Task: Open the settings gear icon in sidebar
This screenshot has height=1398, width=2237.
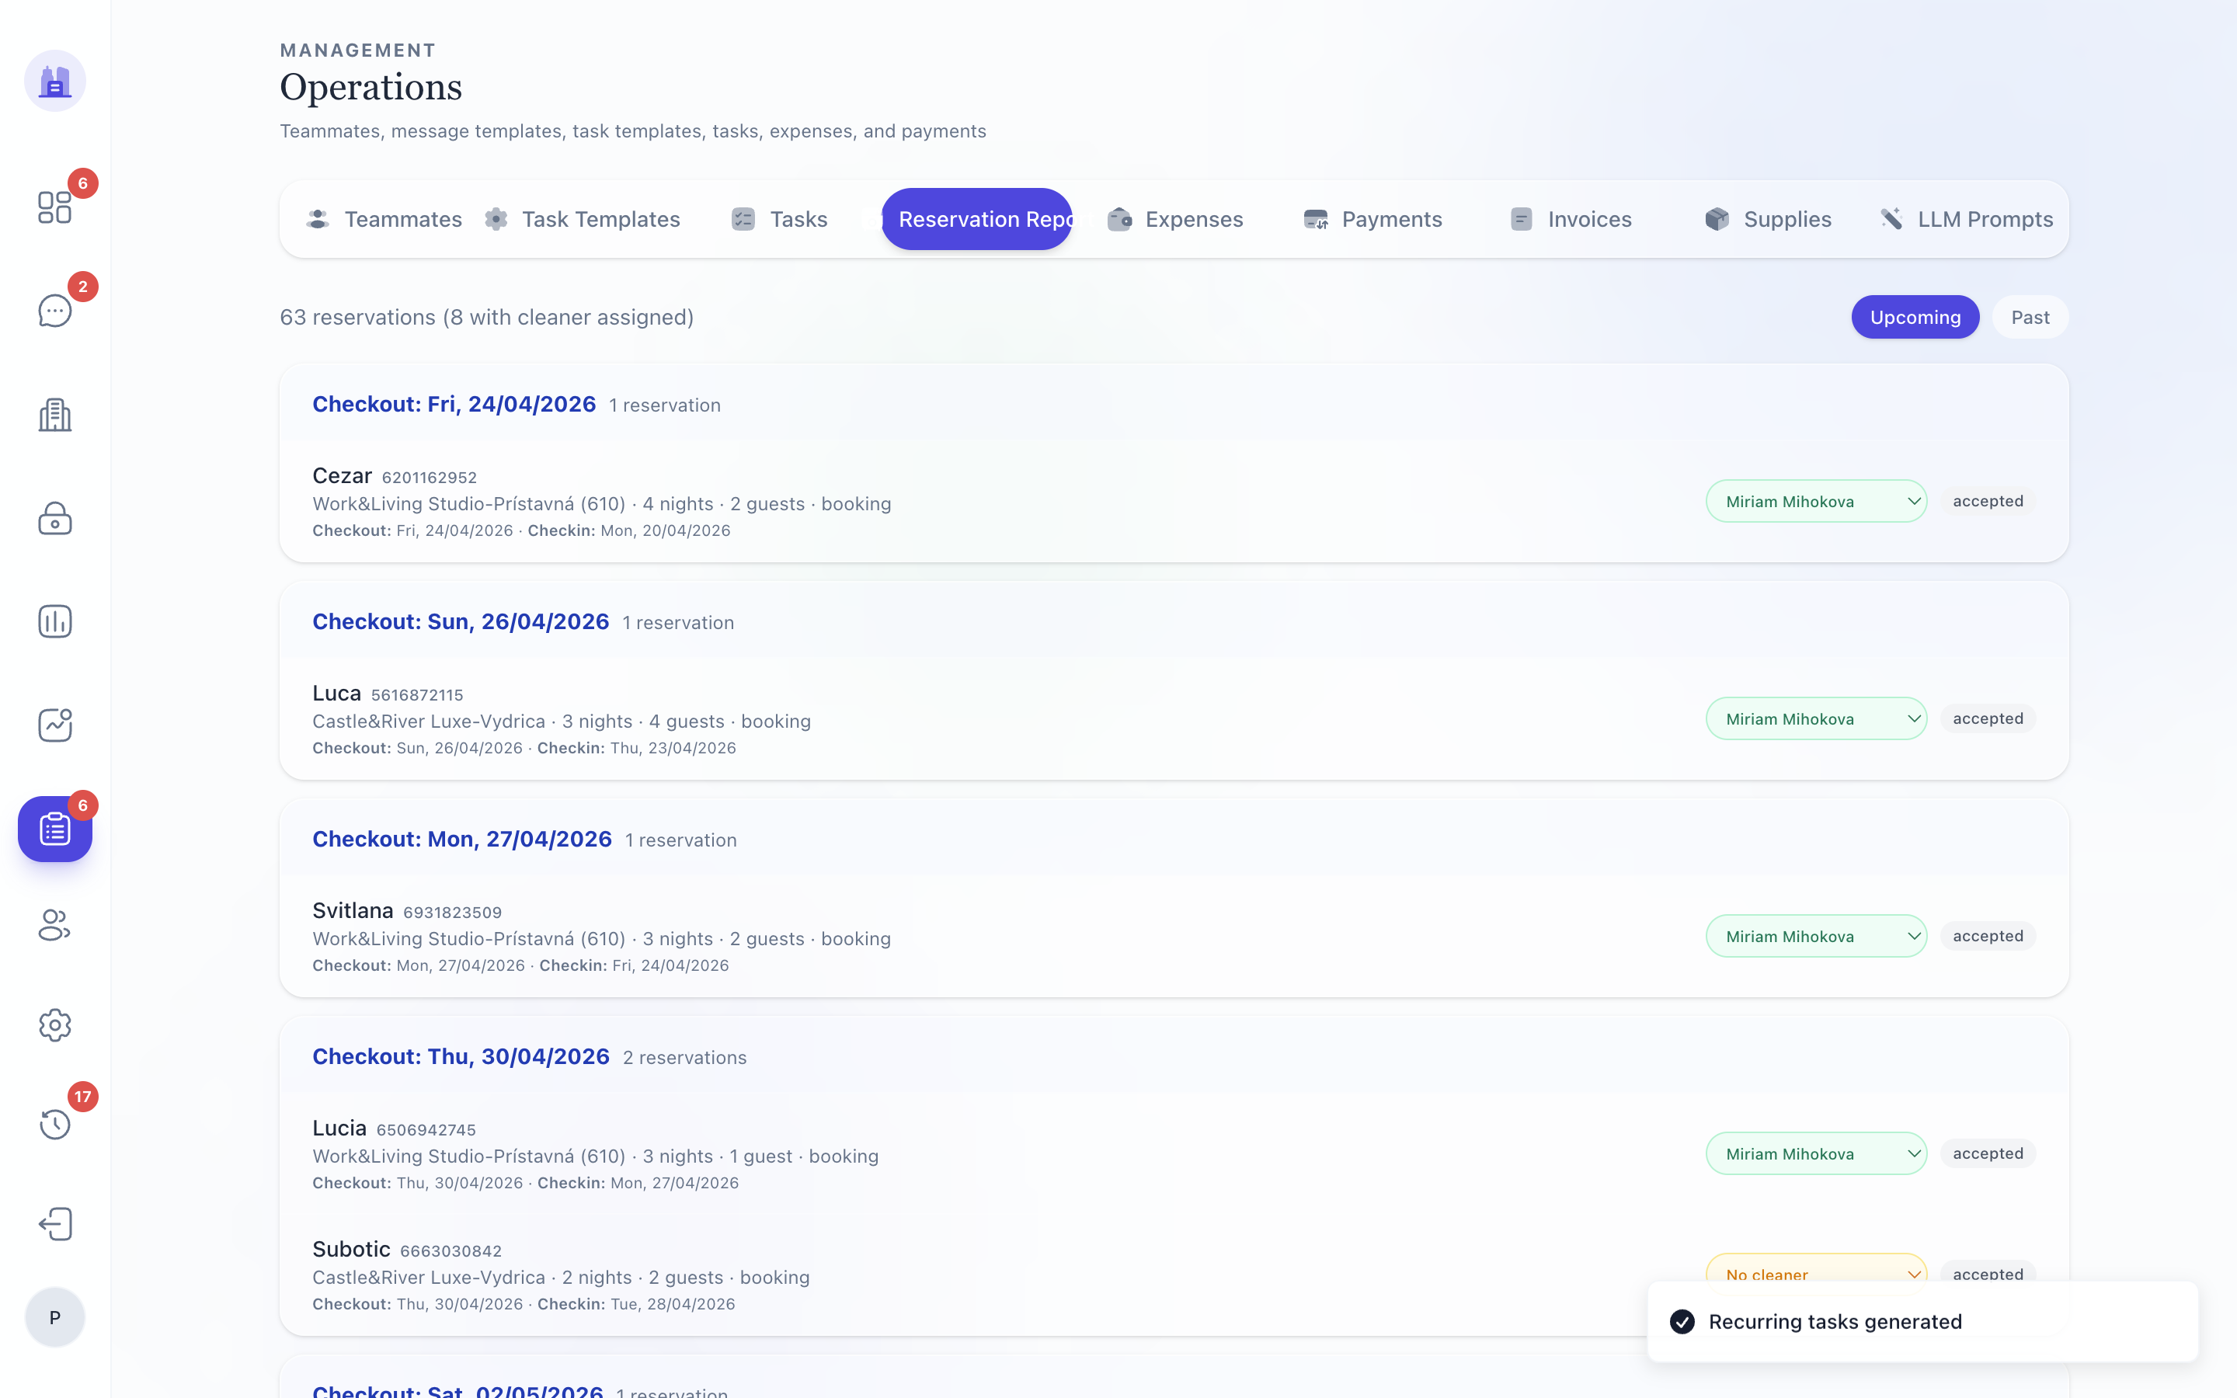Action: pyautogui.click(x=54, y=1025)
